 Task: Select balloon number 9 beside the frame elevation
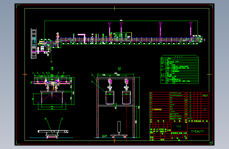point(92,75)
